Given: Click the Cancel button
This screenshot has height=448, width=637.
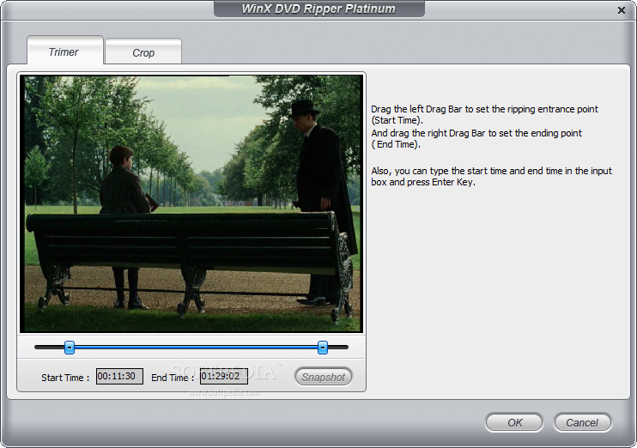Looking at the screenshot, I should click(582, 422).
